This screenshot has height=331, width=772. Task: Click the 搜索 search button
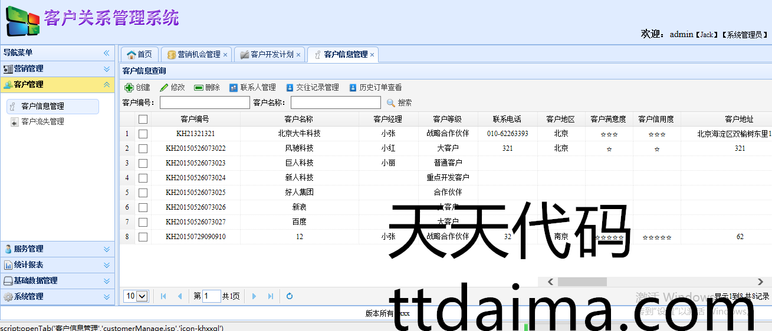(399, 103)
